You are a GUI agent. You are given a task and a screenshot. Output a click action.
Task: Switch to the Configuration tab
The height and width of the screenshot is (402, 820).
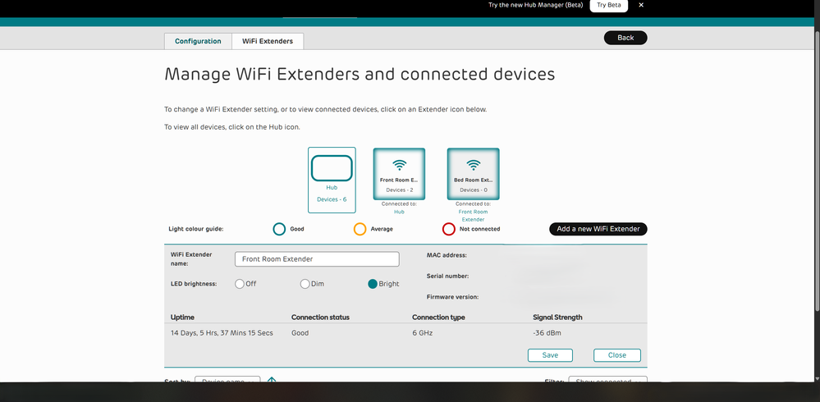click(198, 41)
